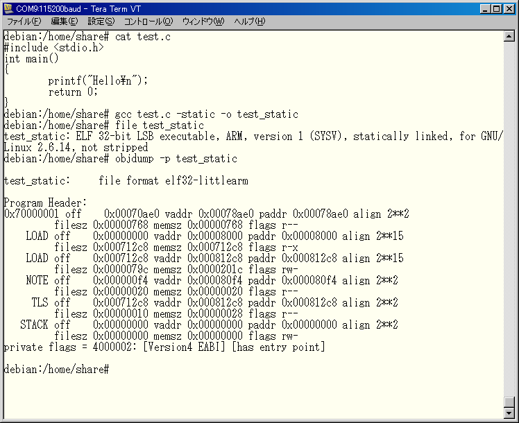Click the 'return 0;' line

coord(73,92)
